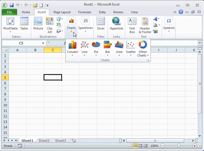Screen dimensions: 204x151
Task: Choose the Pie chart type
Action: pyautogui.click(x=96, y=47)
